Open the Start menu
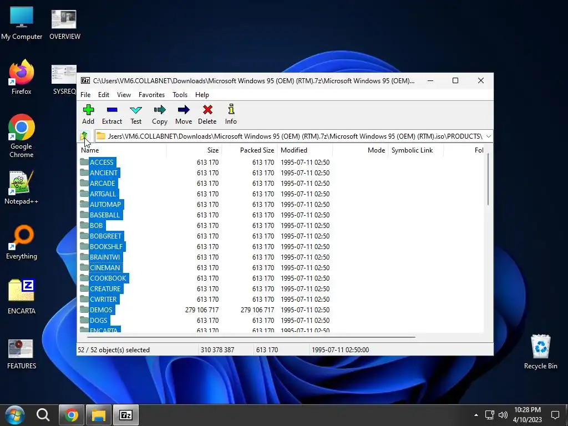Screen dimensions: 568x426 pyautogui.click(x=15, y=415)
